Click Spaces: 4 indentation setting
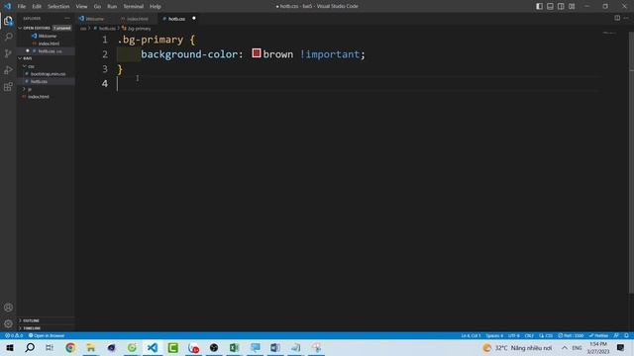Image resolution: width=634 pixels, height=356 pixels. pyautogui.click(x=494, y=335)
